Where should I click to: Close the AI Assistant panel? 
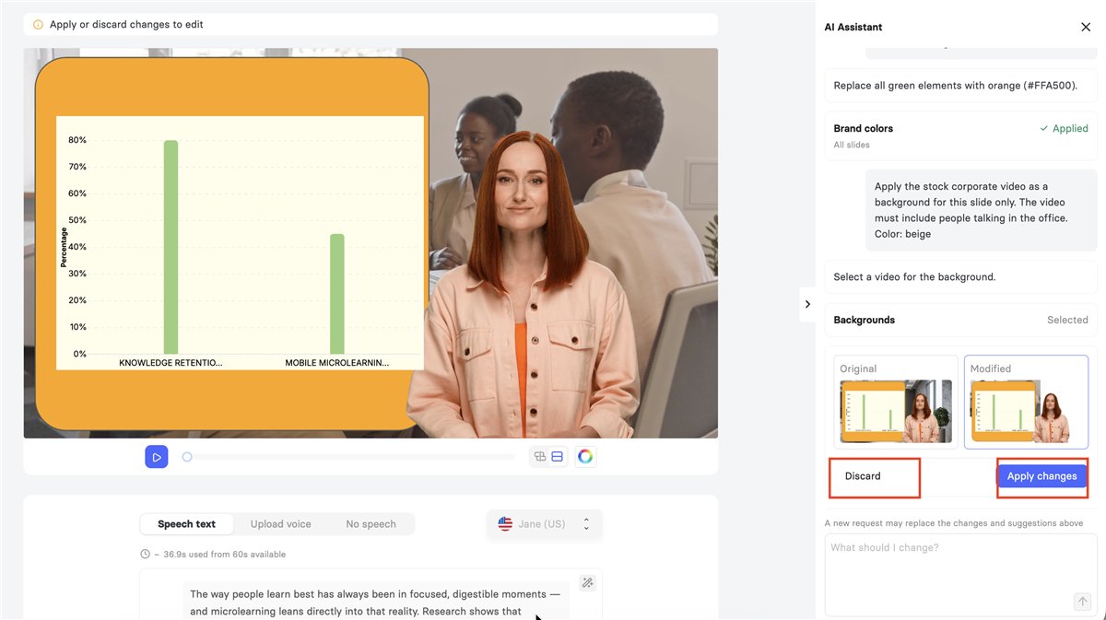click(1086, 28)
